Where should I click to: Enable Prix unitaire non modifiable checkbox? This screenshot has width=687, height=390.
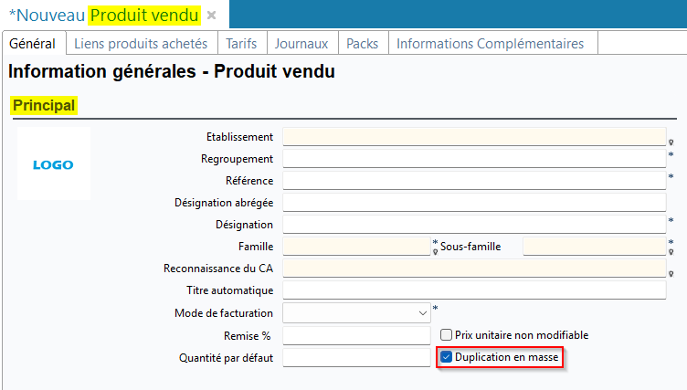click(x=447, y=335)
